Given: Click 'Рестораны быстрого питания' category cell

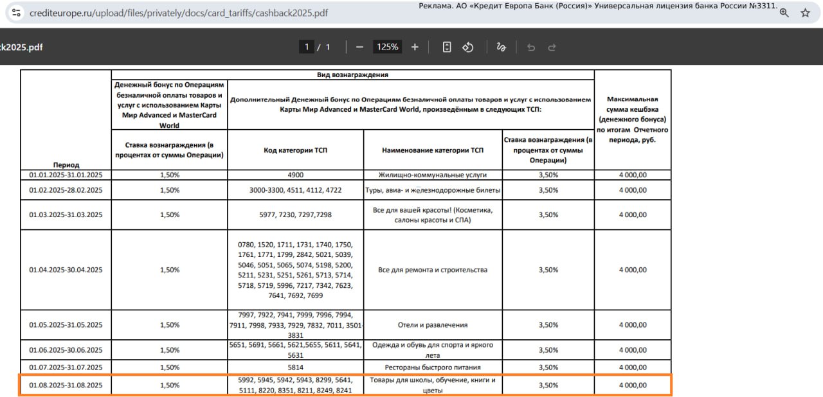Looking at the screenshot, I should coord(432,367).
